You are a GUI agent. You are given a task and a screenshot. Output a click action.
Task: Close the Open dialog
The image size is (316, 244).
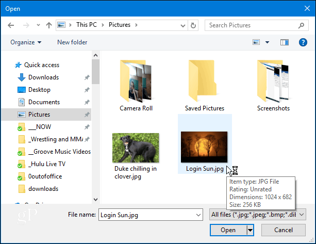pos(307,8)
